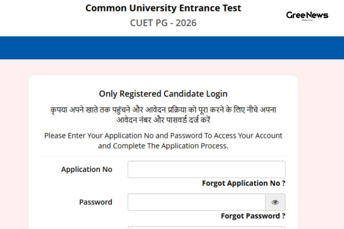This screenshot has width=344, height=229.
Task: Open the Forgot Application No page
Action: pyautogui.click(x=243, y=183)
